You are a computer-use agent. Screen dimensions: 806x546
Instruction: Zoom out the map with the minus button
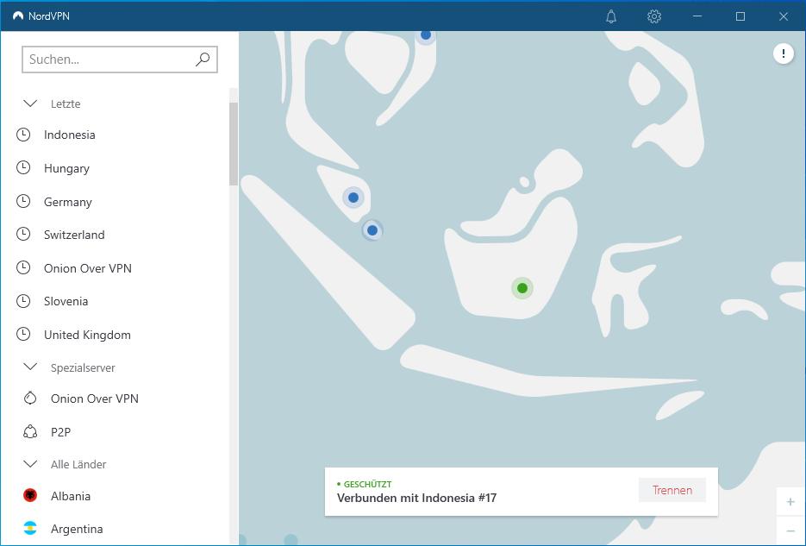pos(790,531)
